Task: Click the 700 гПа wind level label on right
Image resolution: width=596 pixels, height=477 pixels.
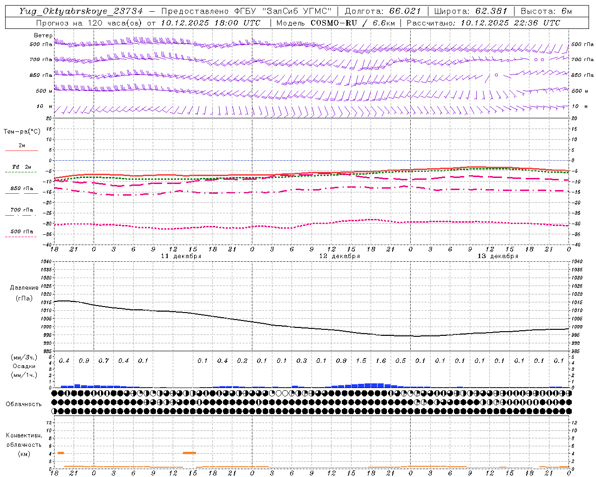Action: pyautogui.click(x=582, y=60)
